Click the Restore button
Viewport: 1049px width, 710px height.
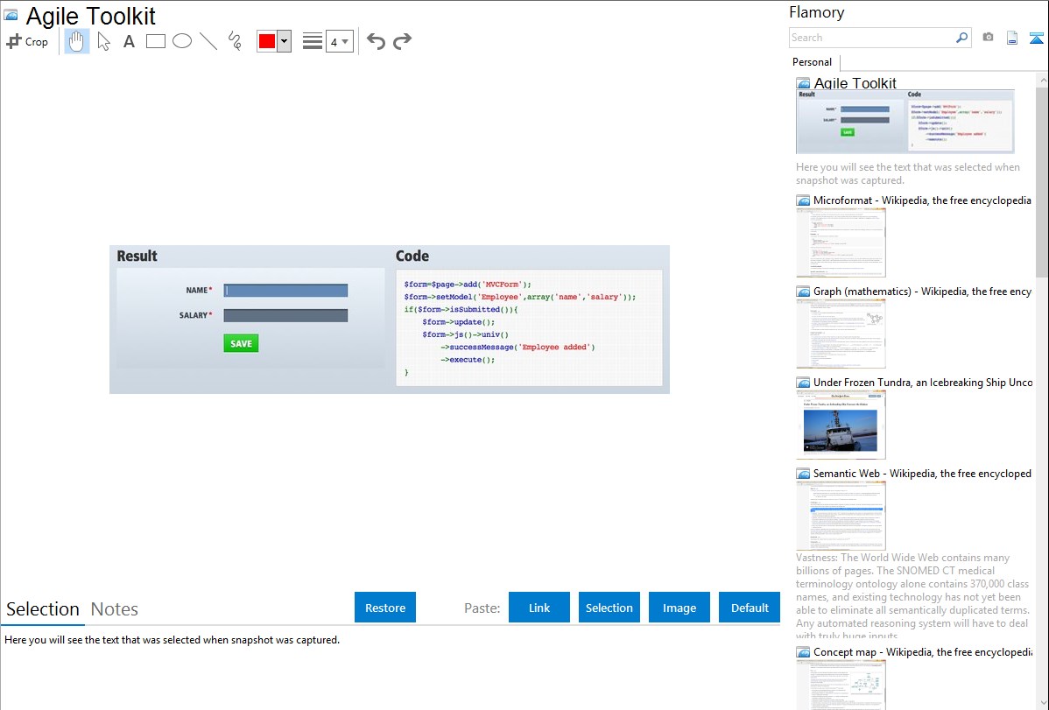pos(385,608)
